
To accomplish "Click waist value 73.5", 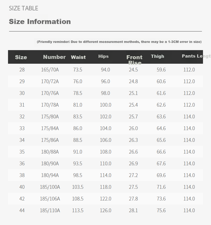I will [78, 70].
